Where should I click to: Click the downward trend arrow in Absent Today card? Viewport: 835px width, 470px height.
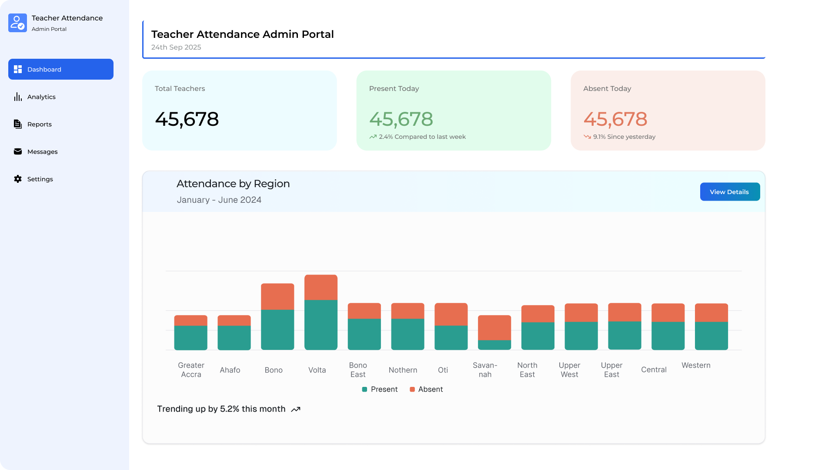[x=587, y=137]
